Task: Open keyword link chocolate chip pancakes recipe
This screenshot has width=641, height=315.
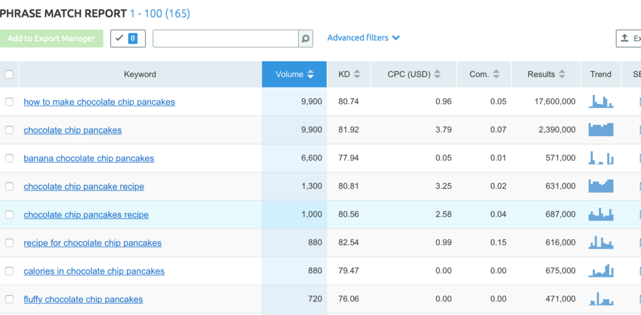Action: (86, 214)
